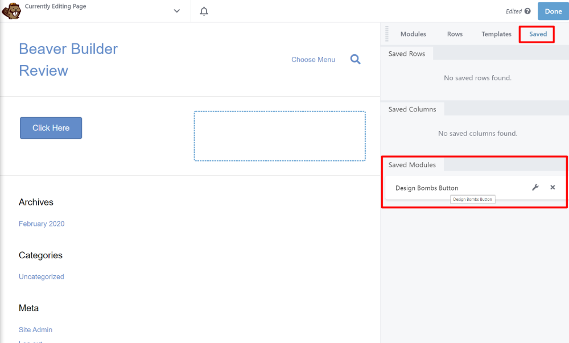Click the No saved rows found message
The image size is (569, 343).
point(477,78)
